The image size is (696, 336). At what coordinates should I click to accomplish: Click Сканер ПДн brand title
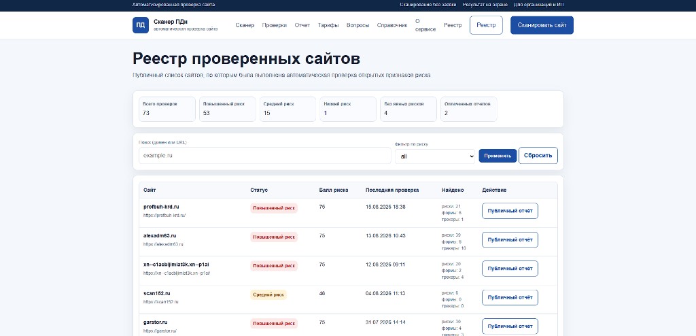point(171,22)
